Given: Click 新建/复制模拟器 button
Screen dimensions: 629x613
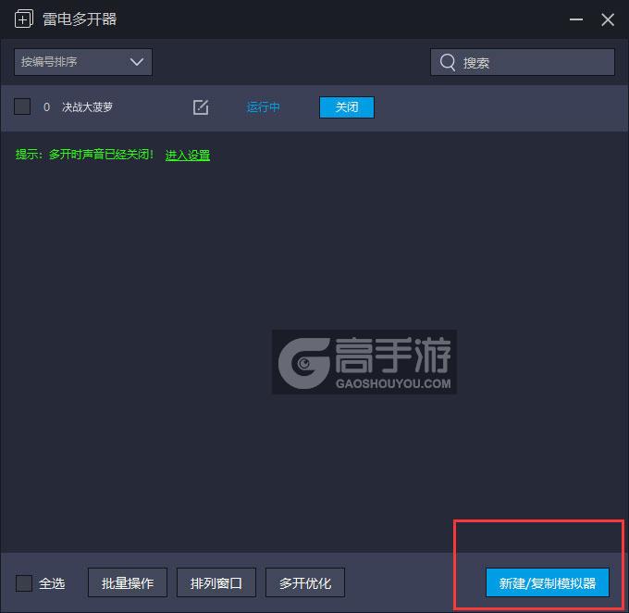Looking at the screenshot, I should coord(548,582).
